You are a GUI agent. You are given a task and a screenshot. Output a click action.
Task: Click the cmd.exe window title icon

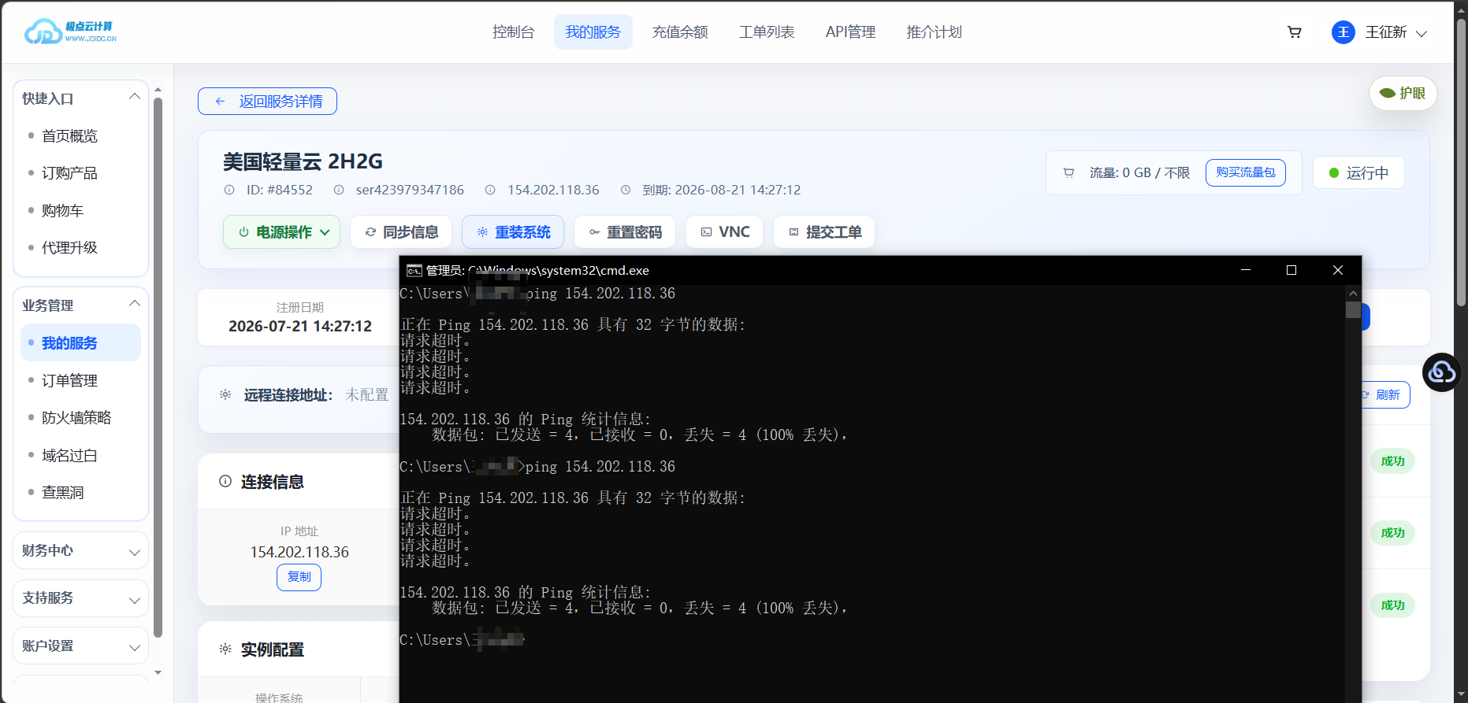(414, 271)
